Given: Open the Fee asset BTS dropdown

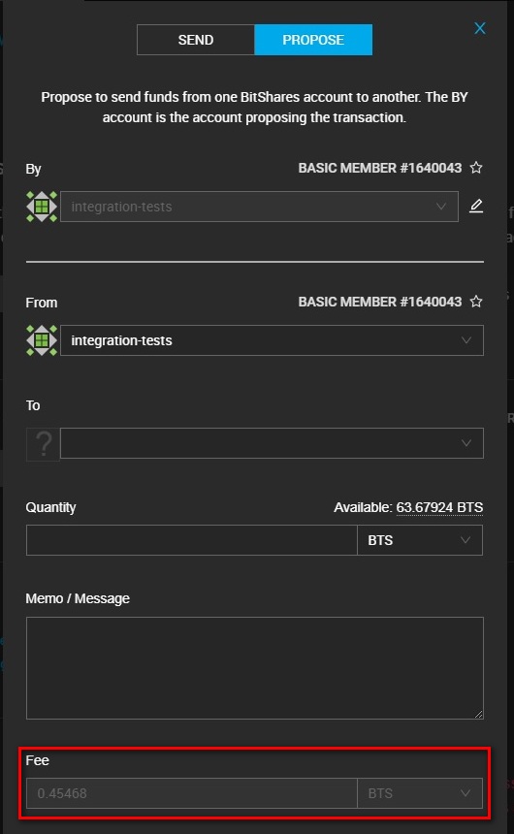Looking at the screenshot, I should (420, 793).
